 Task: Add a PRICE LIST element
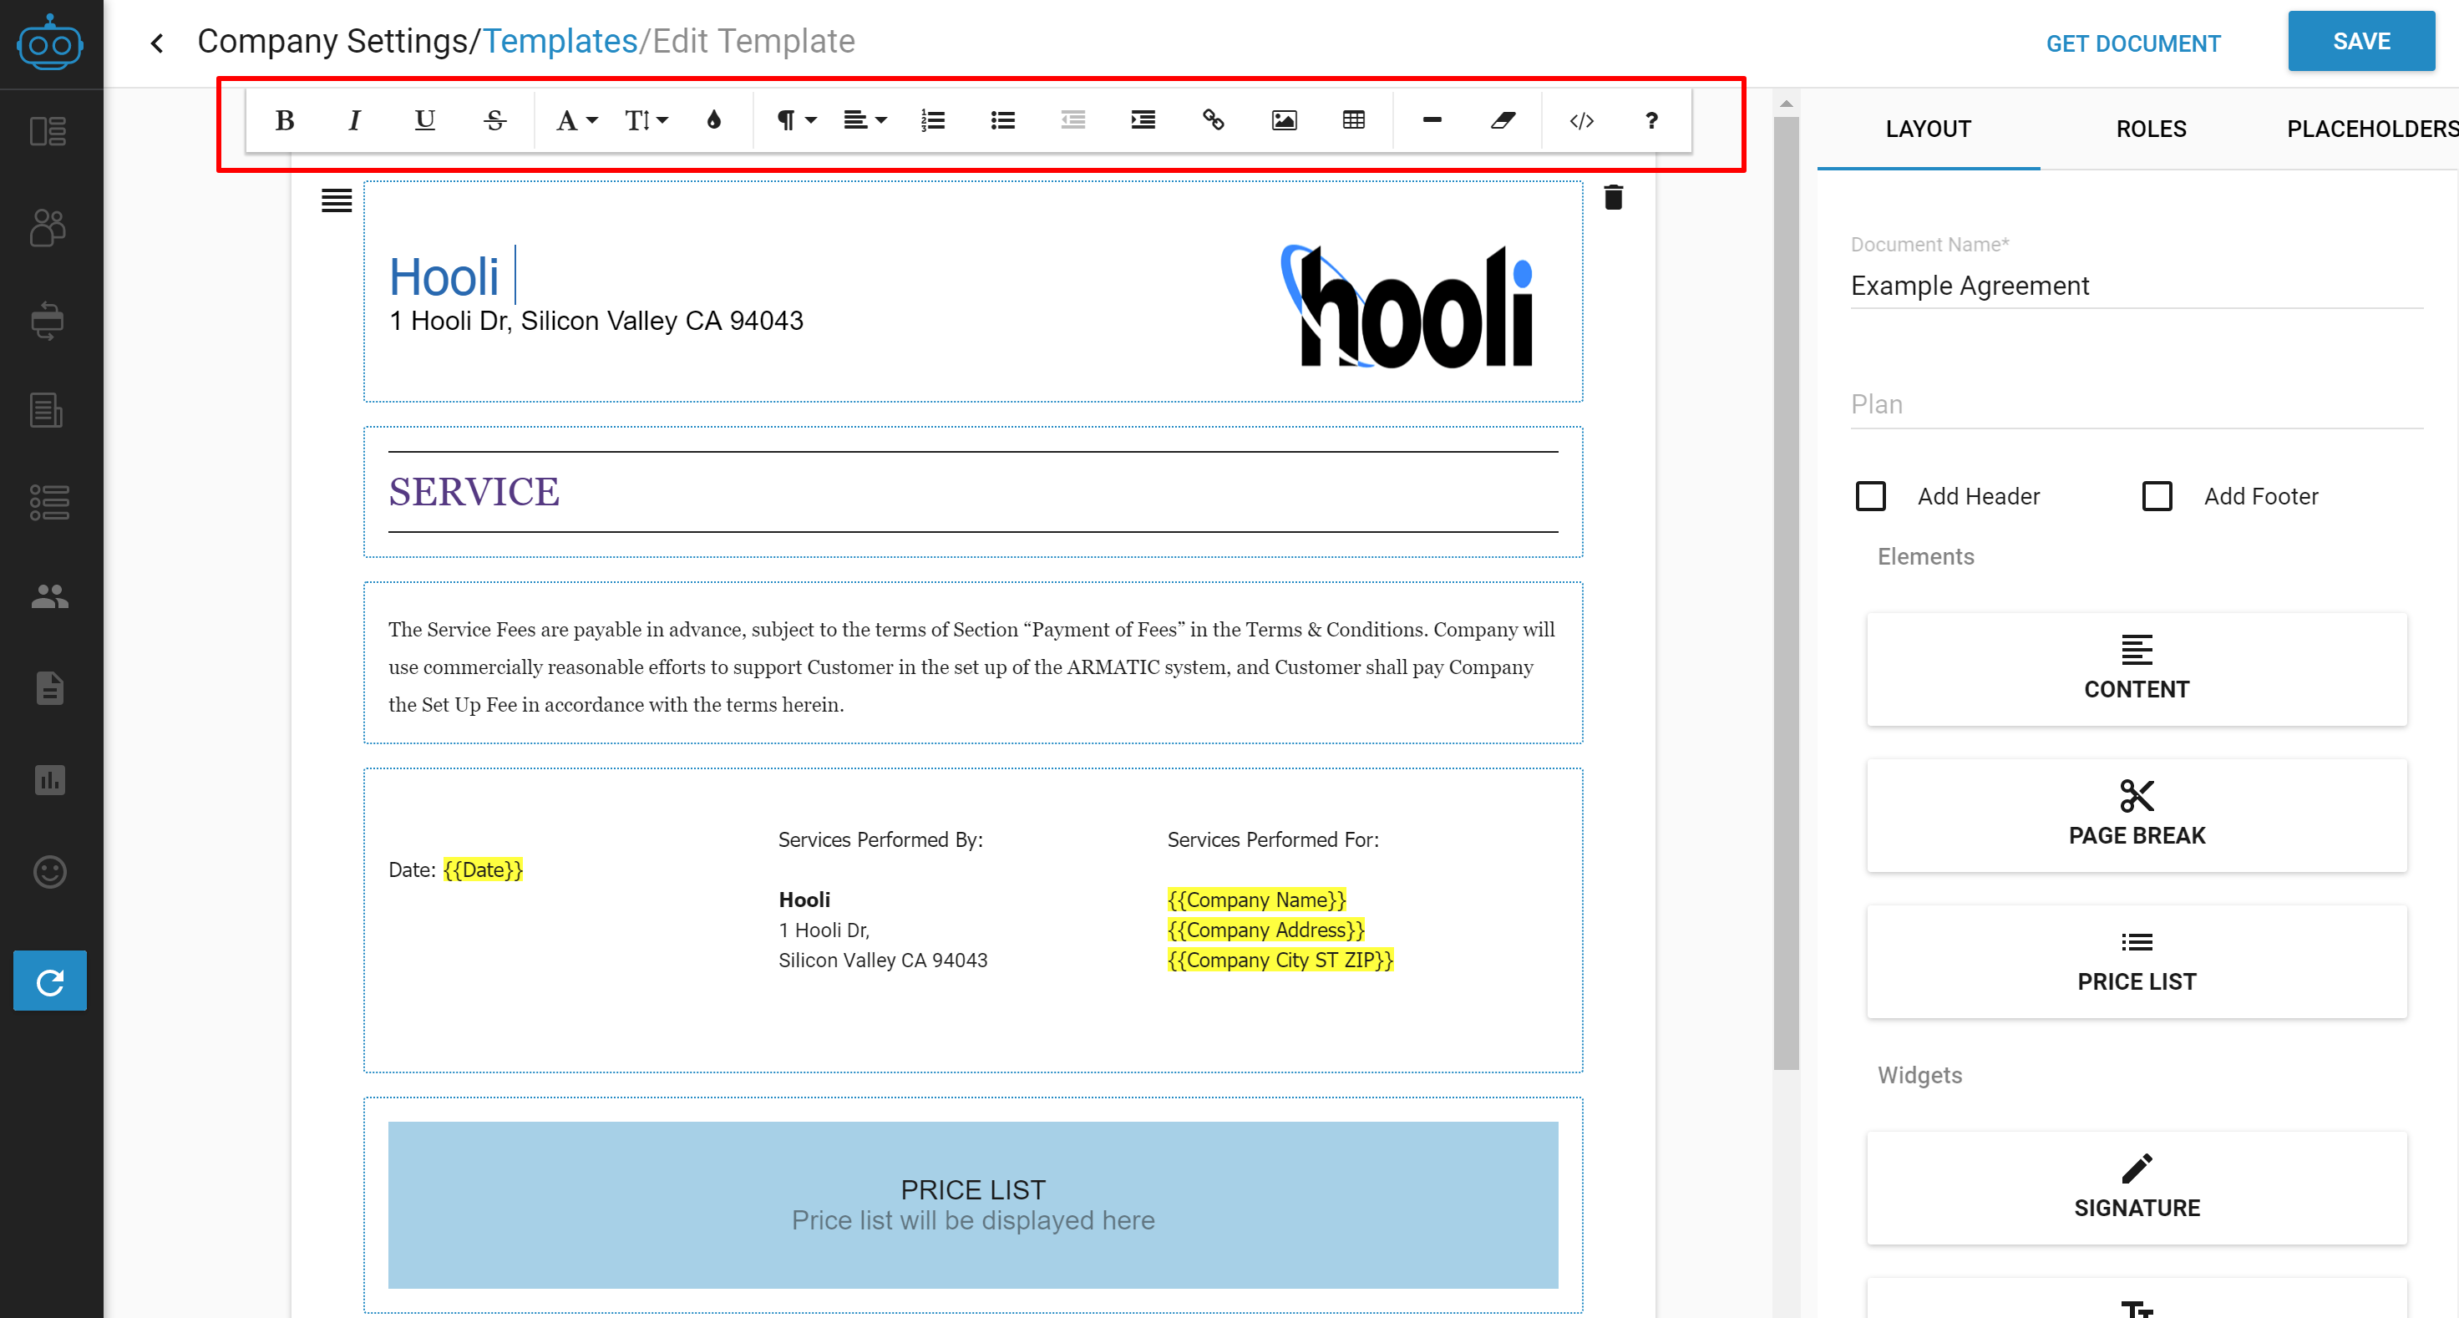point(2137,961)
